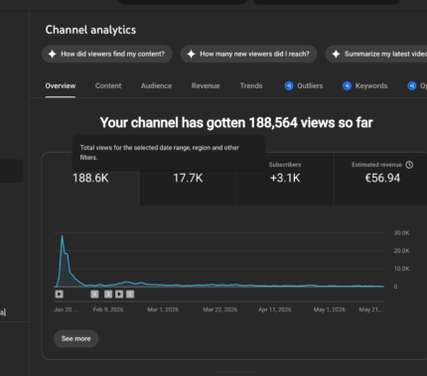Viewport: 427px width, 376px height.
Task: Click the 20.0K axis label
Action: coord(401,251)
